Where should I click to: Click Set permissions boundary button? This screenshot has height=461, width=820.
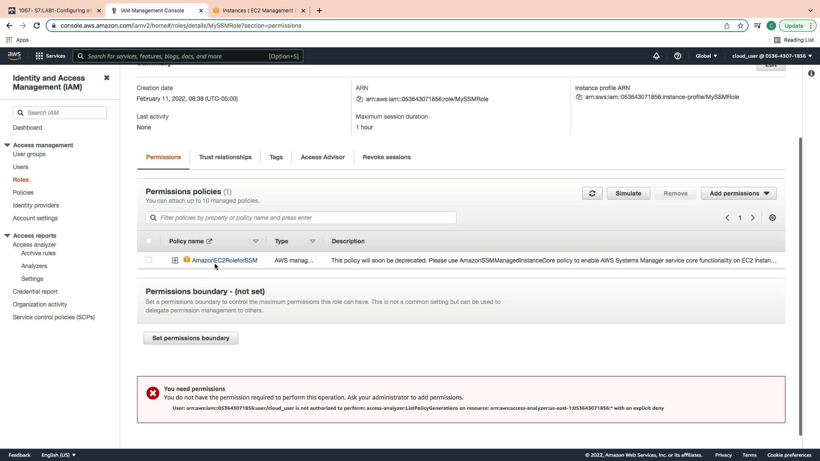190,338
